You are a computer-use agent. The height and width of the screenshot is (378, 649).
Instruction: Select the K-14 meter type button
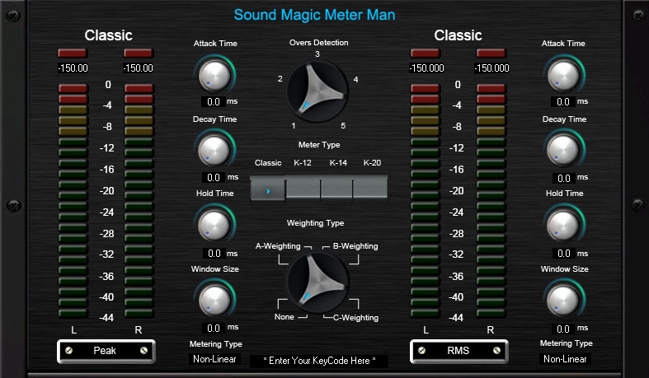tap(337, 189)
